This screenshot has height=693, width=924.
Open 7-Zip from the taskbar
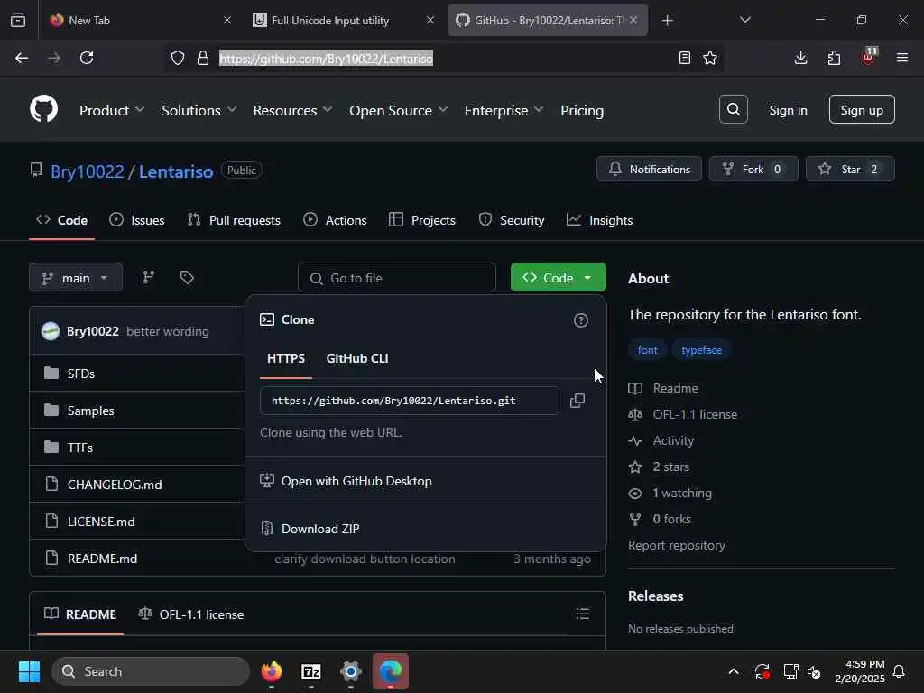coord(310,671)
